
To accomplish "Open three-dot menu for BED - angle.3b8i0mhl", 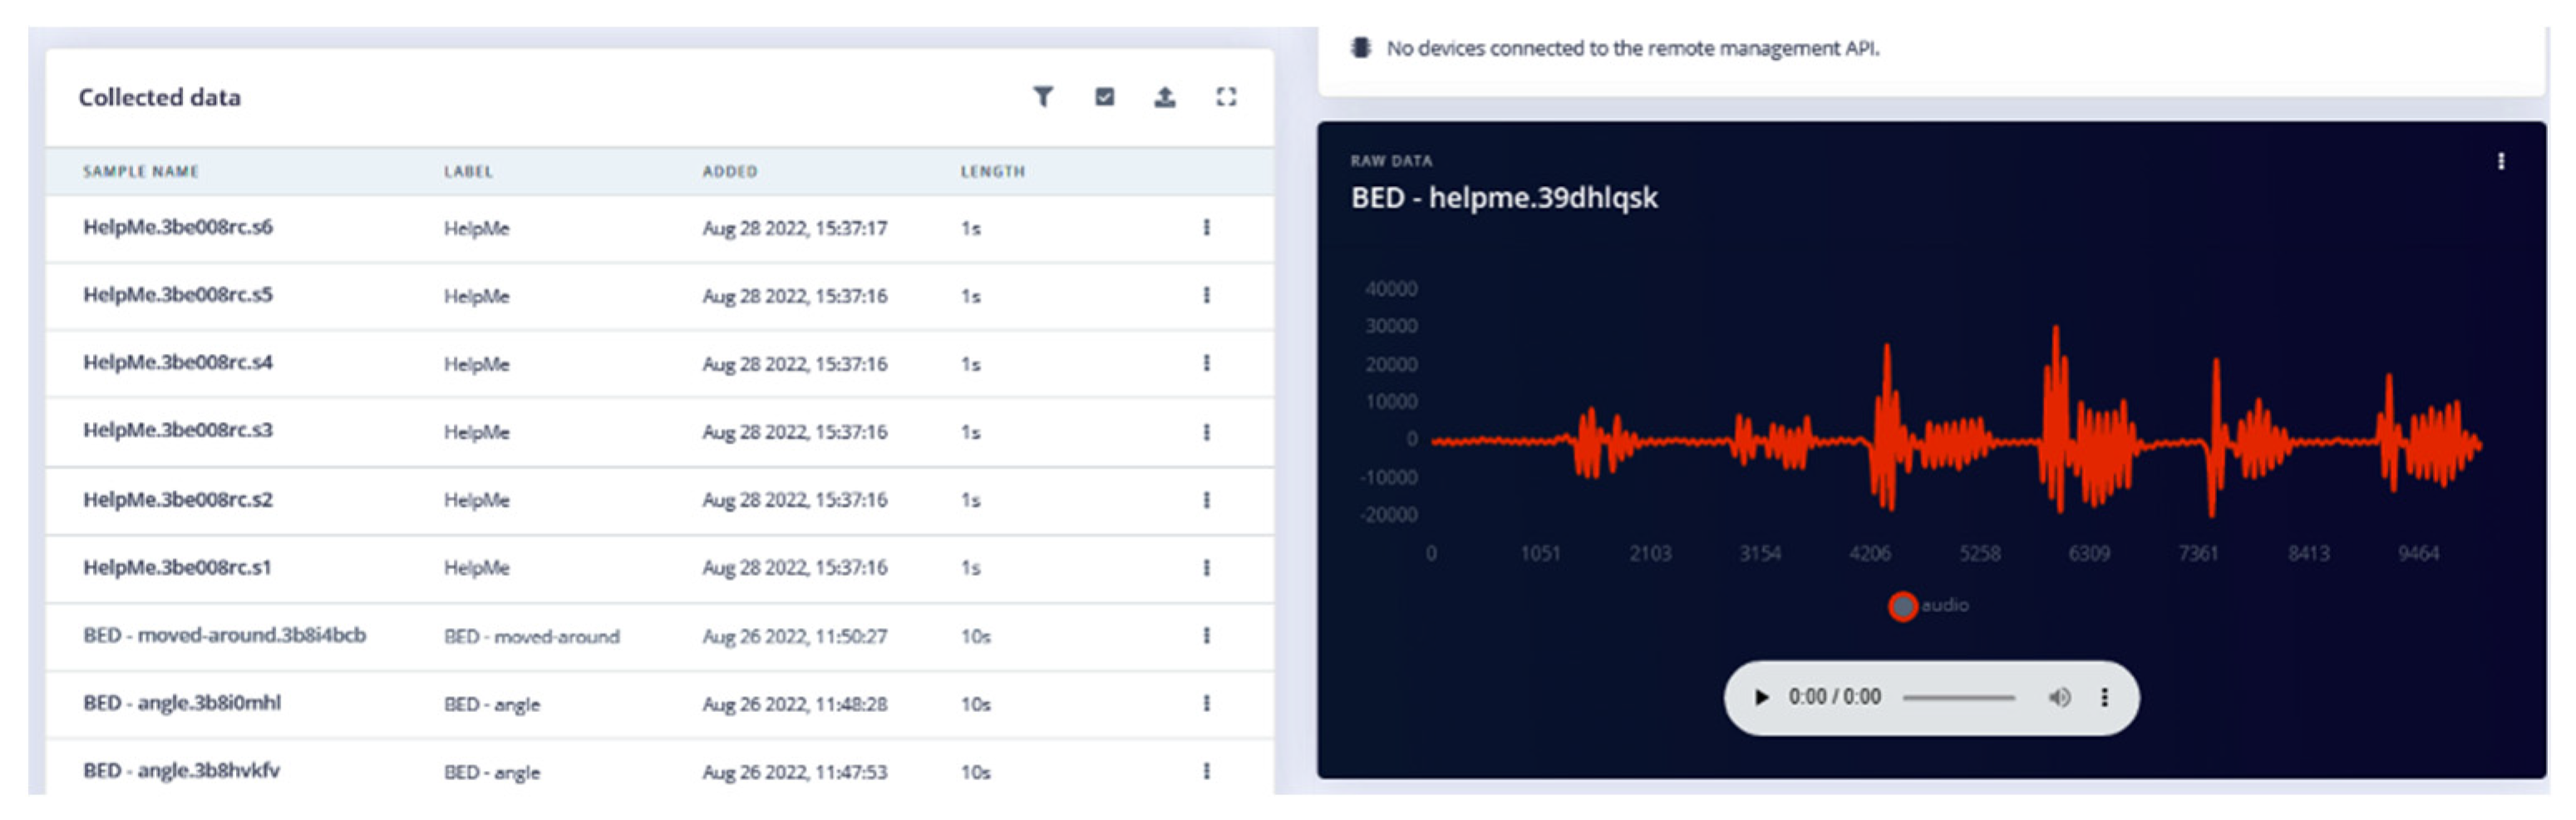I will pos(1207,704).
